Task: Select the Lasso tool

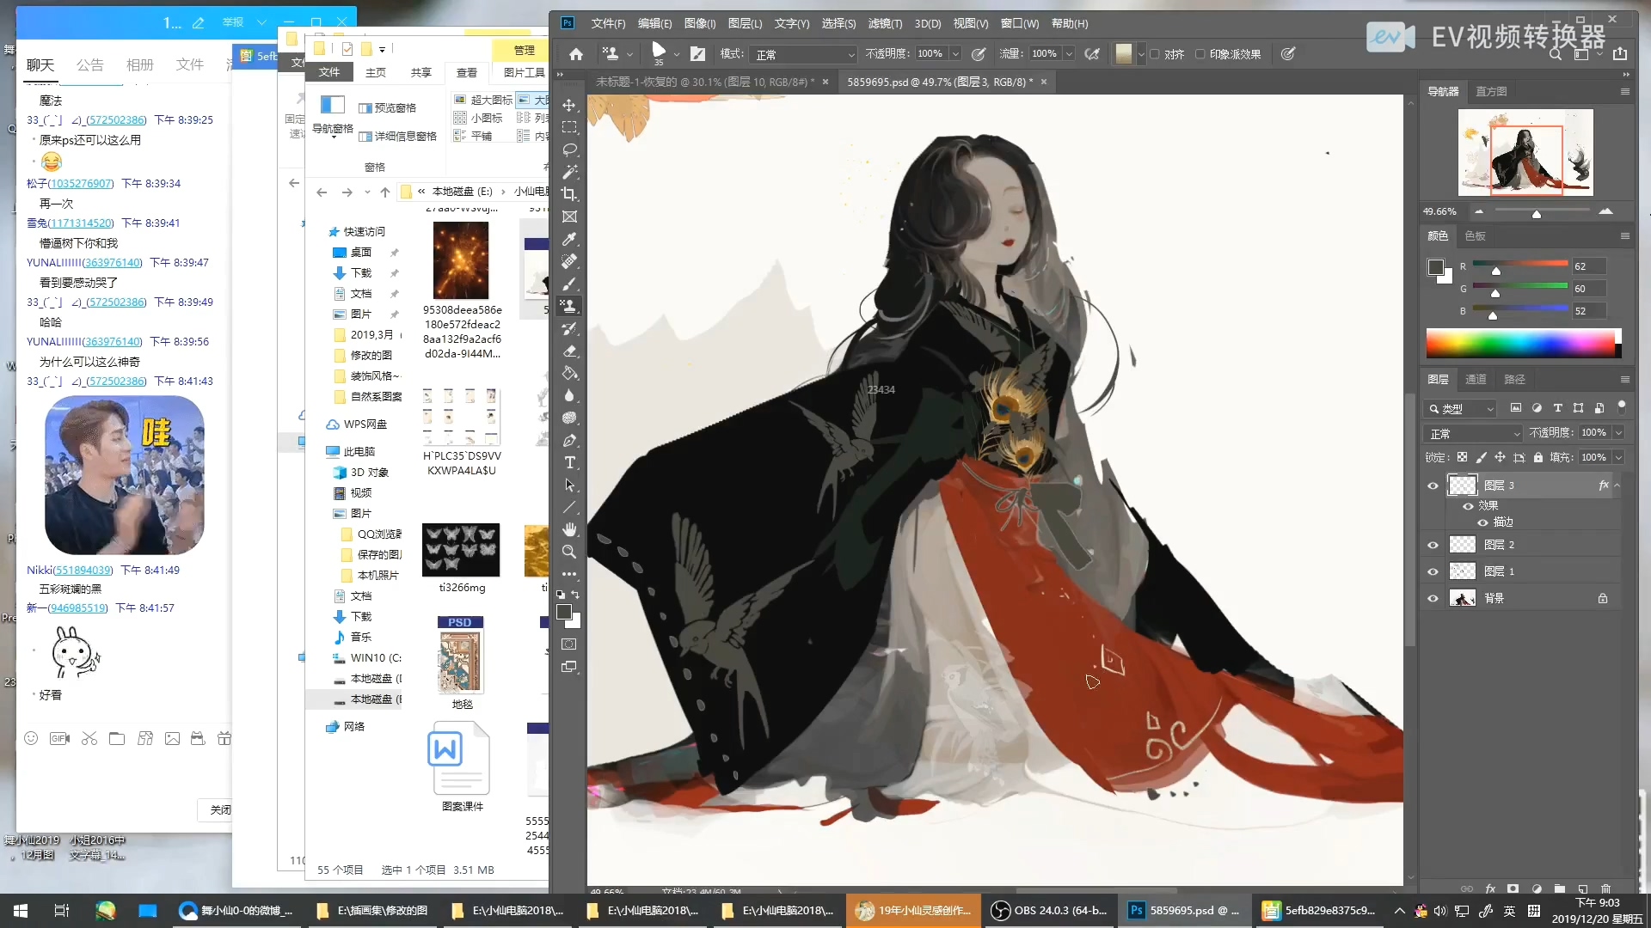Action: (x=569, y=150)
